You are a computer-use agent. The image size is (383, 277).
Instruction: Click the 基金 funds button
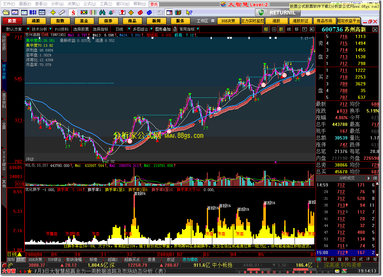point(84,21)
